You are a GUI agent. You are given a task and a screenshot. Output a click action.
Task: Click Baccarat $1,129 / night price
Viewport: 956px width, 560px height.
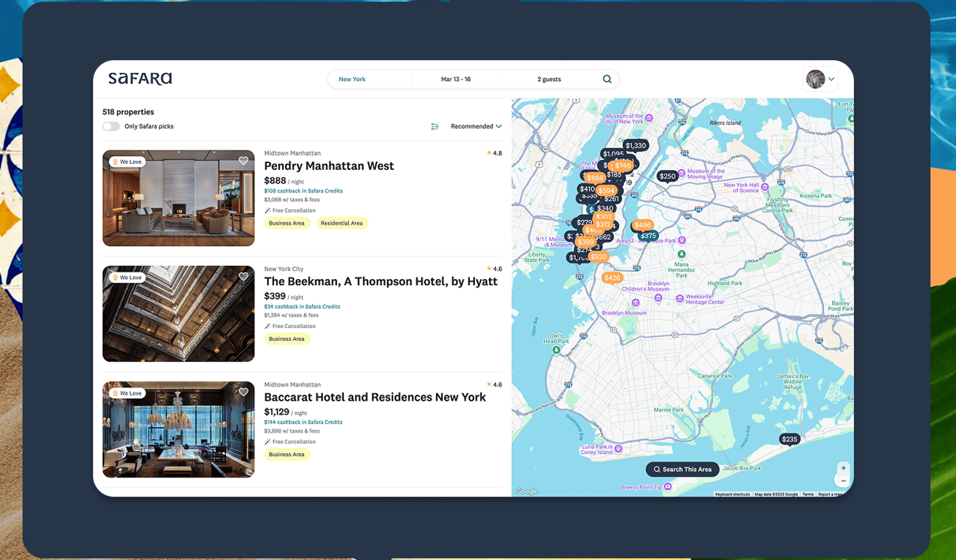286,412
